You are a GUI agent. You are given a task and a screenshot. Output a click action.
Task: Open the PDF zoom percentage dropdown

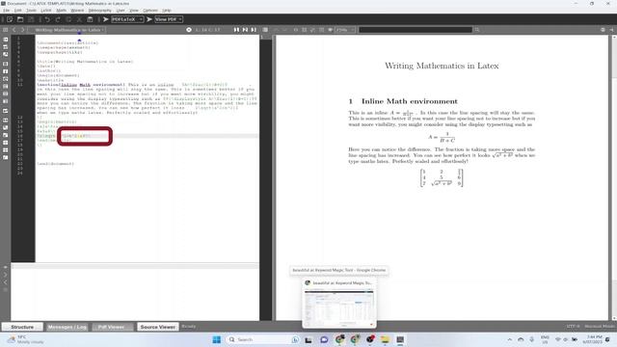point(345,30)
